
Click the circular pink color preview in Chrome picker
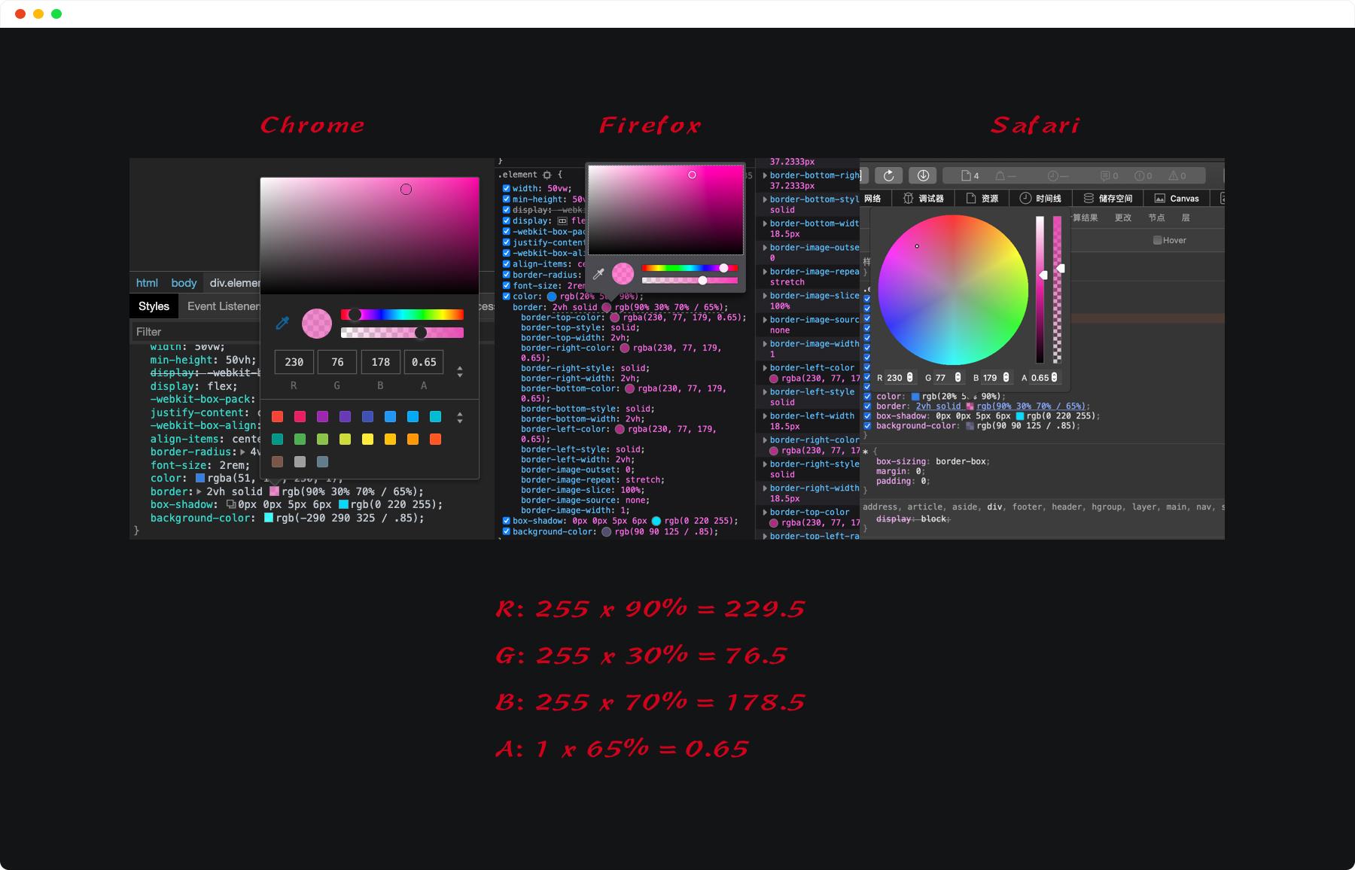(x=317, y=324)
